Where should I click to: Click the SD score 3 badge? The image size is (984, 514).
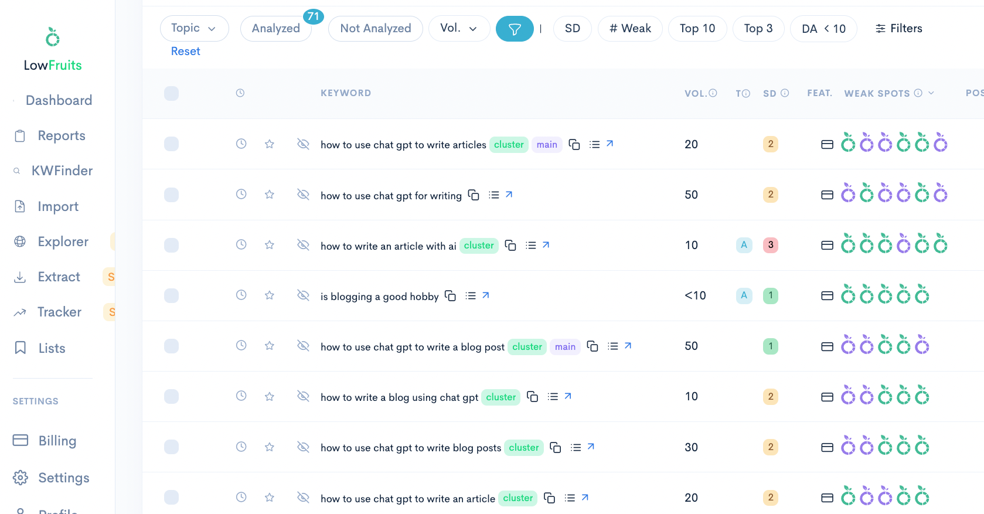[x=771, y=244]
